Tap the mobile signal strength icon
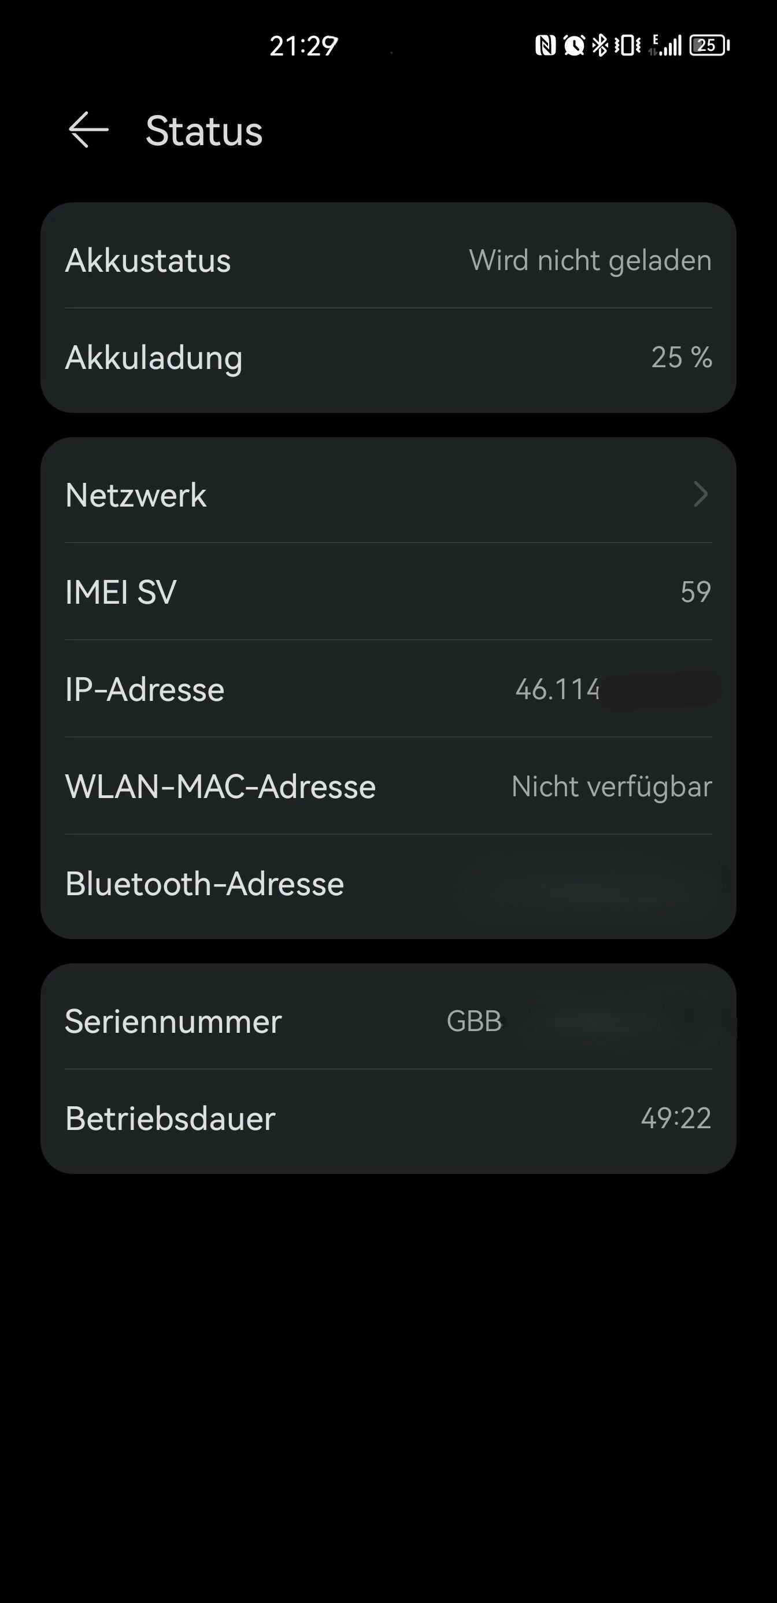Viewport: 777px width, 1603px height. [x=665, y=46]
